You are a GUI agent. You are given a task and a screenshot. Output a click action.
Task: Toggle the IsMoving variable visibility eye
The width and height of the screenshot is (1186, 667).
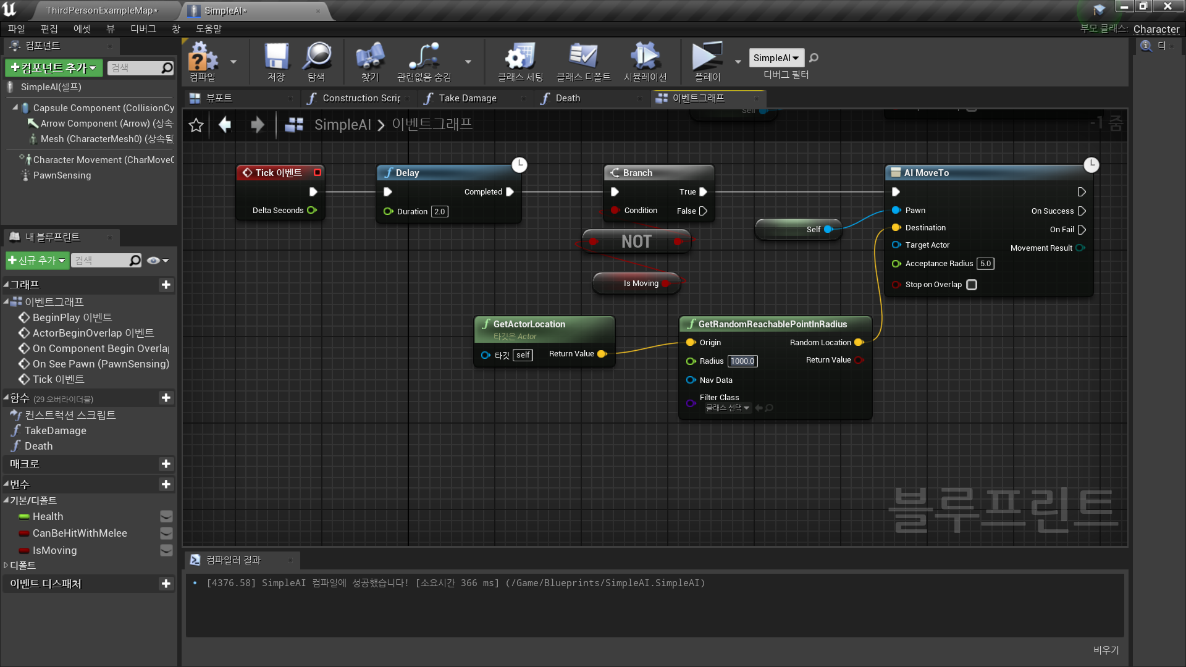point(166,550)
